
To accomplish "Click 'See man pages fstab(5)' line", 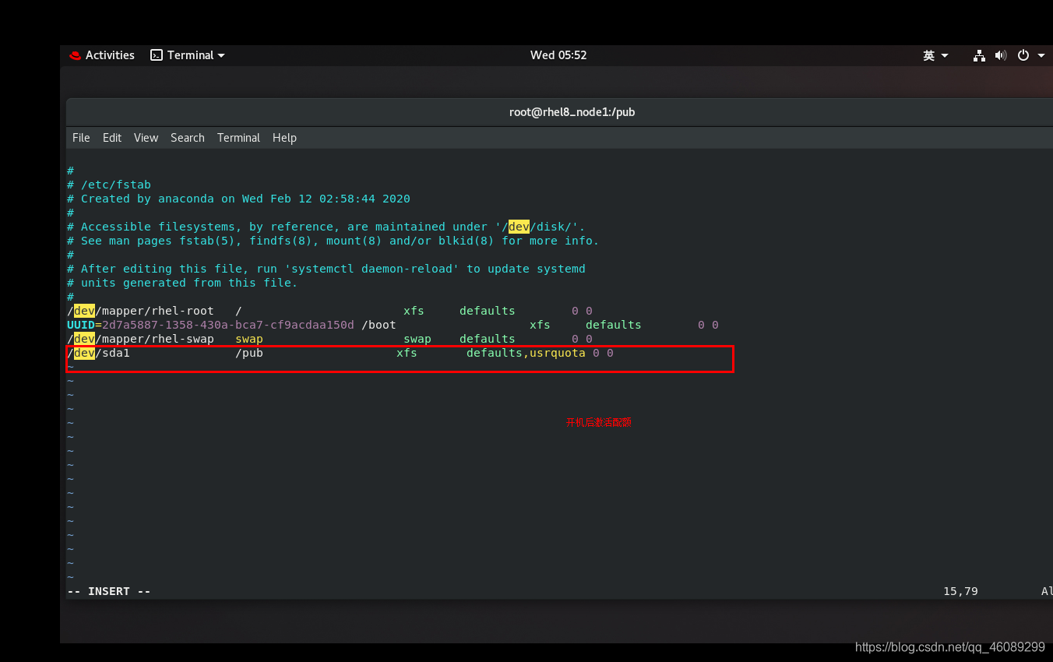I will 333,241.
